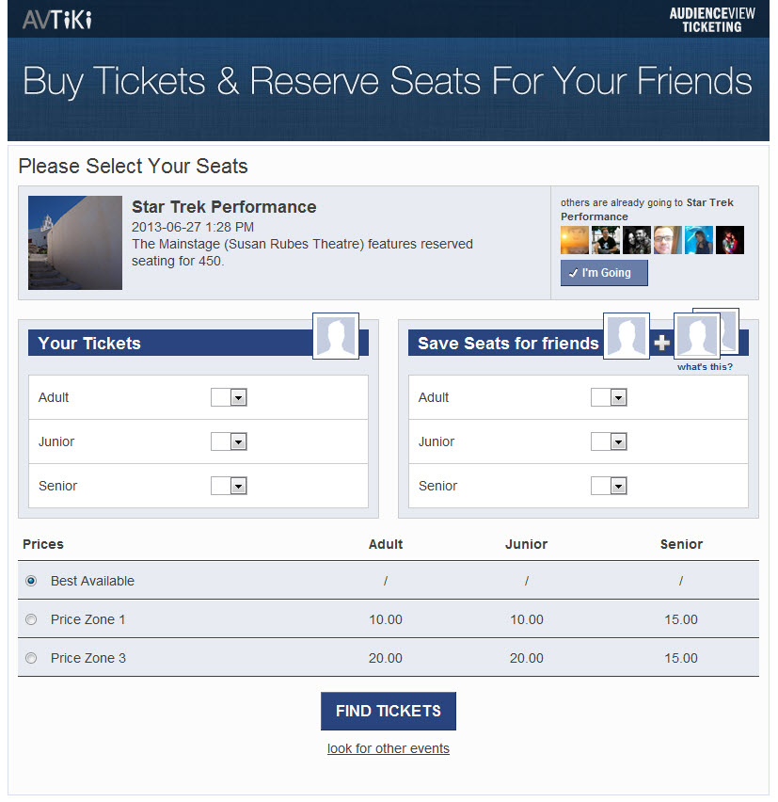Open the Adult quantity dropdown in Your Tickets

(x=229, y=397)
